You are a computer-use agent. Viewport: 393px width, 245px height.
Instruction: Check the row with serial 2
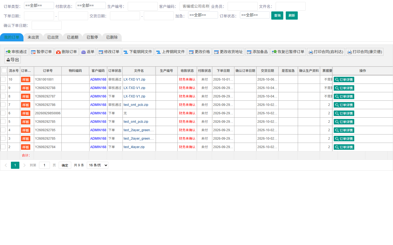(x=3, y=147)
